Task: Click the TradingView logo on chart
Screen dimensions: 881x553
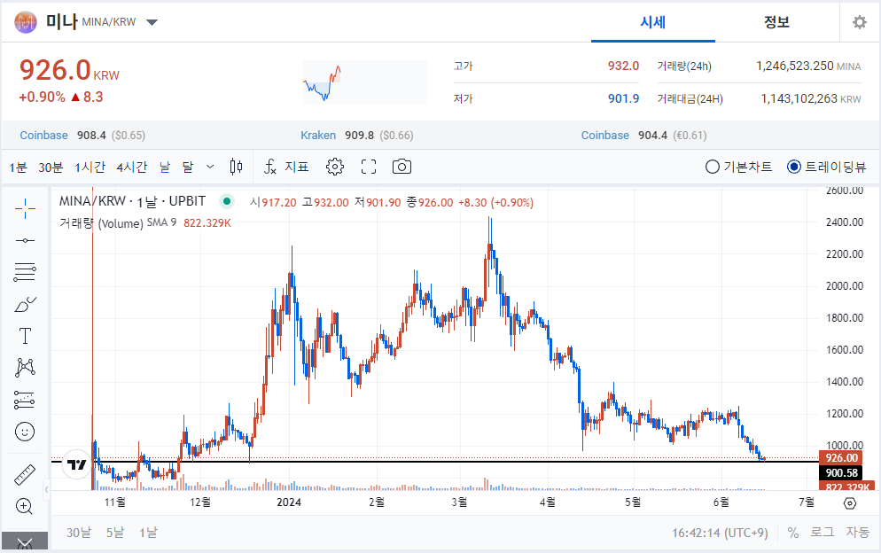Action: click(x=76, y=464)
